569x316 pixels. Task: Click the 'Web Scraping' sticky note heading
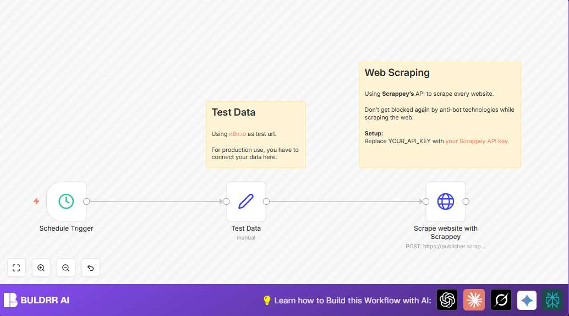[397, 73]
